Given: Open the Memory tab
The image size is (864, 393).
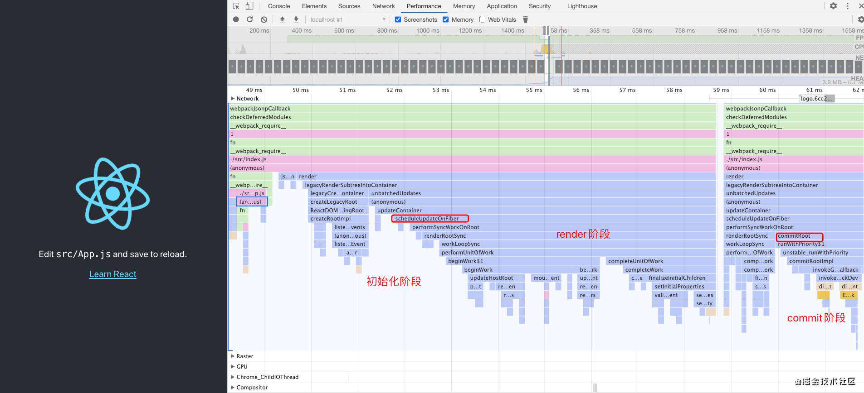Looking at the screenshot, I should tap(464, 6).
